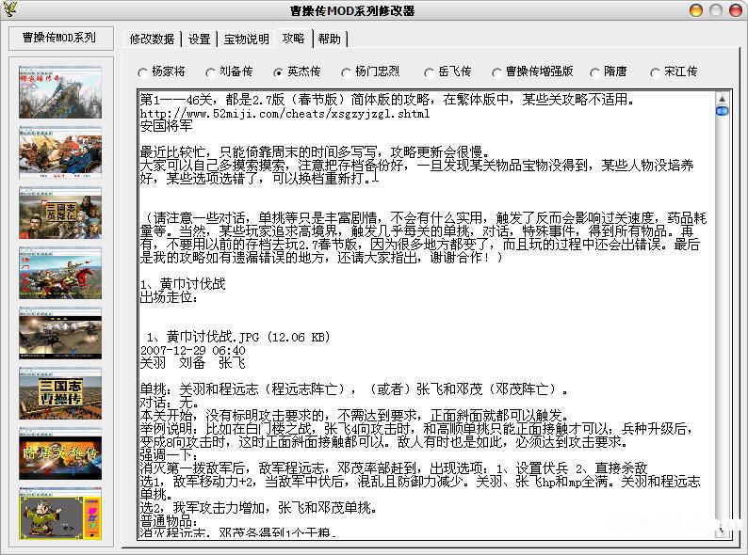748x555 pixels.
Task: Click the 隋唐英雄传 thumbnail in sidebar
Action: [60, 453]
